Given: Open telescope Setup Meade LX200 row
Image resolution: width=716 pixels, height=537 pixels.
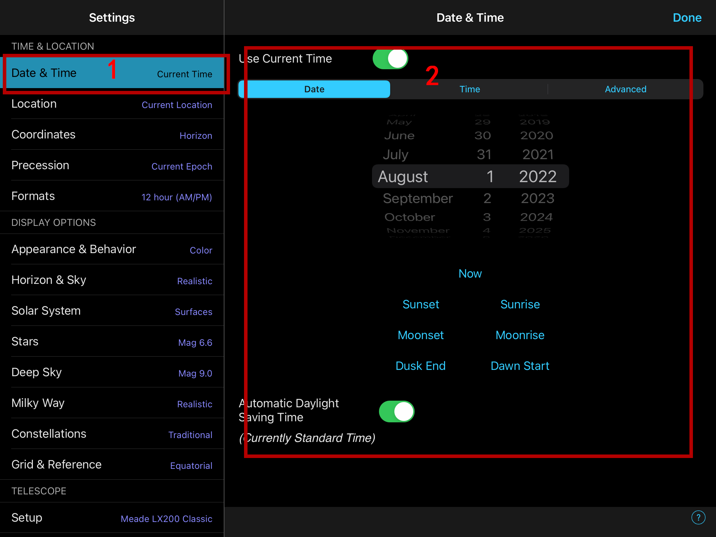Looking at the screenshot, I should click(112, 518).
